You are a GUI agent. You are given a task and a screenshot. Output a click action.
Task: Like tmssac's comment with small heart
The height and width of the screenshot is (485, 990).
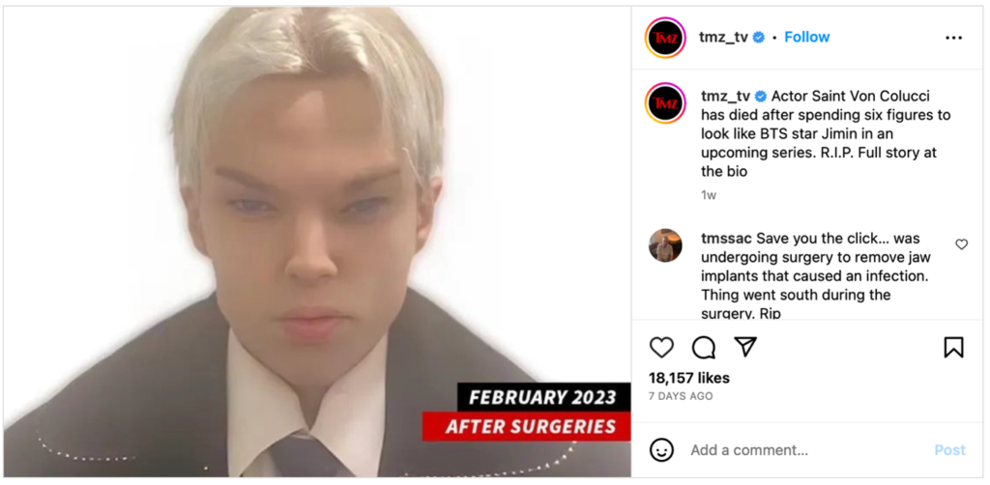pyautogui.click(x=962, y=244)
